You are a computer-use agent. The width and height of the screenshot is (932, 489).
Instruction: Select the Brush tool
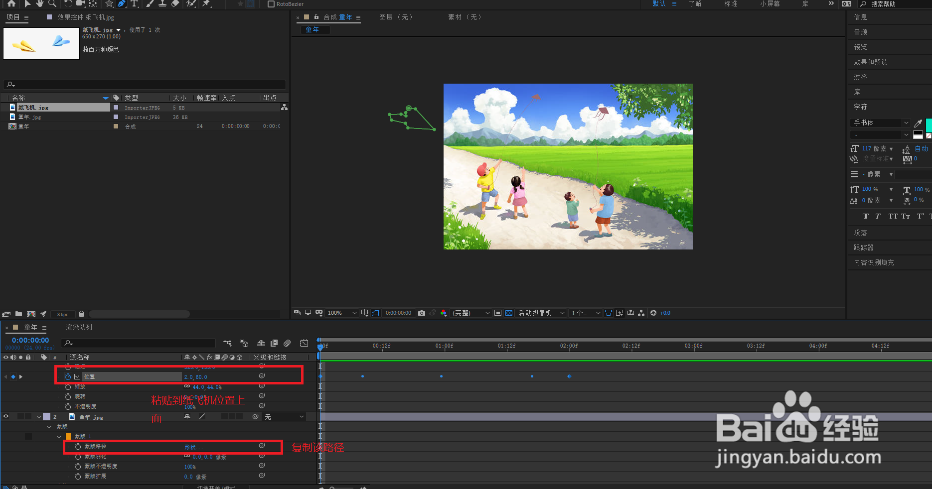tap(150, 3)
